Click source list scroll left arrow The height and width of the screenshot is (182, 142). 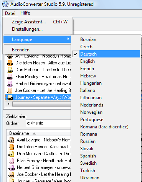click(x=8, y=104)
